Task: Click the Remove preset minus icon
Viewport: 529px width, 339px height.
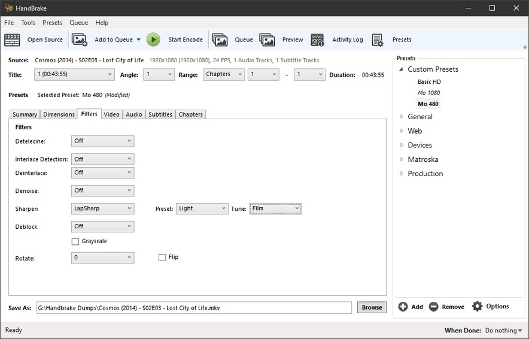Action: click(x=433, y=307)
